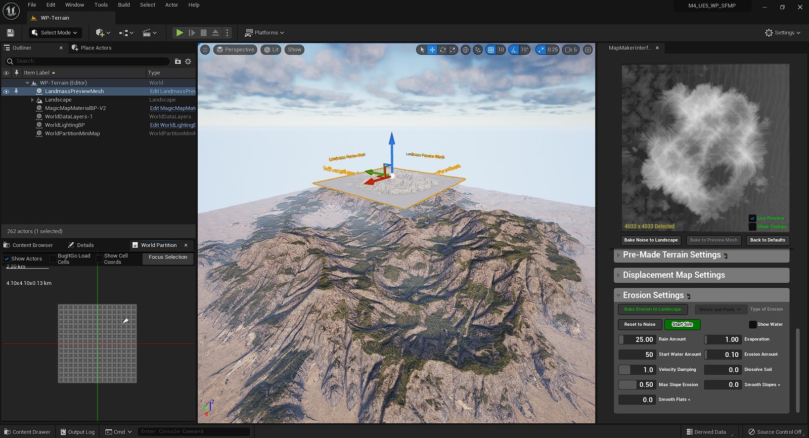Click the Focus Selection button
The height and width of the screenshot is (438, 809).
[168, 257]
